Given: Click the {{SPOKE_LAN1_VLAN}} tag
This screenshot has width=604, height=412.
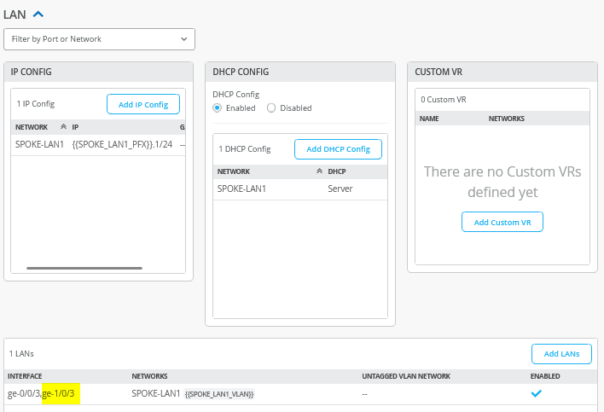Looking at the screenshot, I should tap(219, 394).
